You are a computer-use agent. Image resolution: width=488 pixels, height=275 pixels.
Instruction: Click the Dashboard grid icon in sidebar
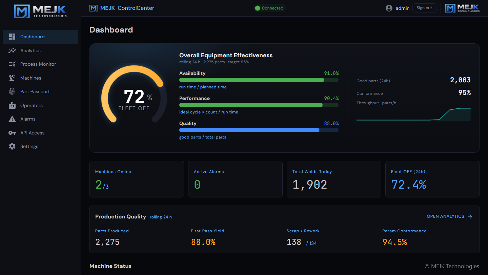click(12, 37)
